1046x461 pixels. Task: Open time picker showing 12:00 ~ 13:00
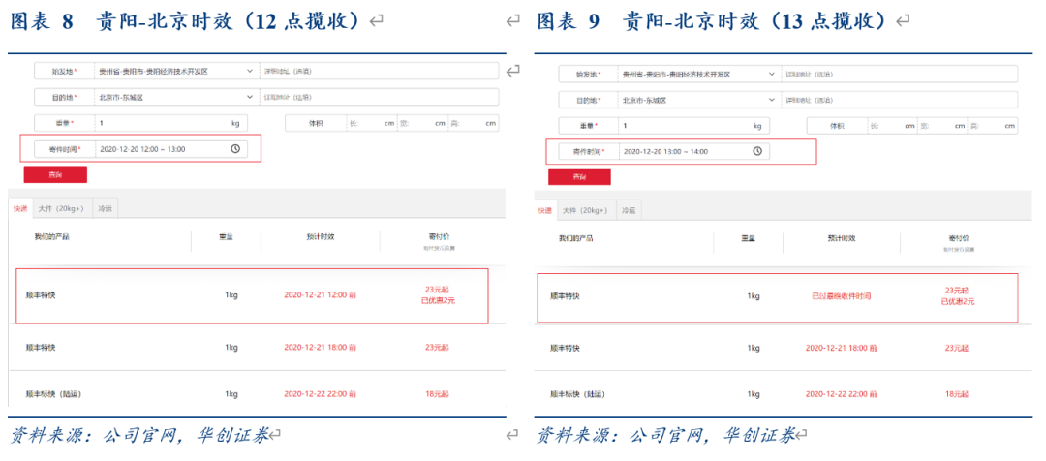click(170, 149)
